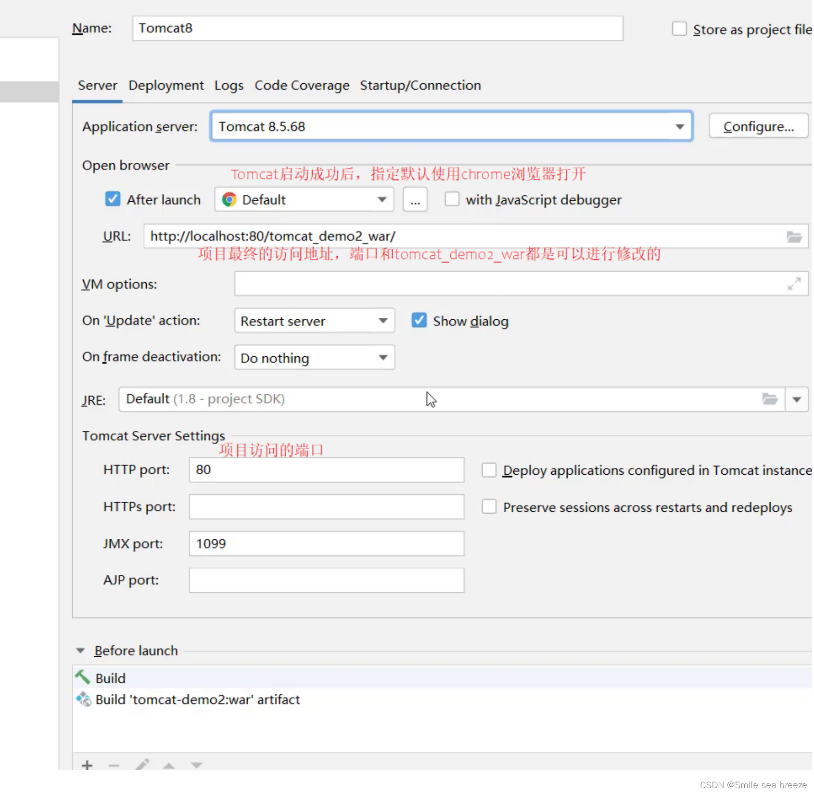Toggle the Show dialog checkbox
This screenshot has width=814, height=793.
[420, 321]
